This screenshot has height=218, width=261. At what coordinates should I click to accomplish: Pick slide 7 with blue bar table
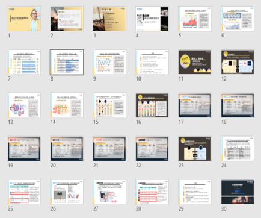point(24,62)
